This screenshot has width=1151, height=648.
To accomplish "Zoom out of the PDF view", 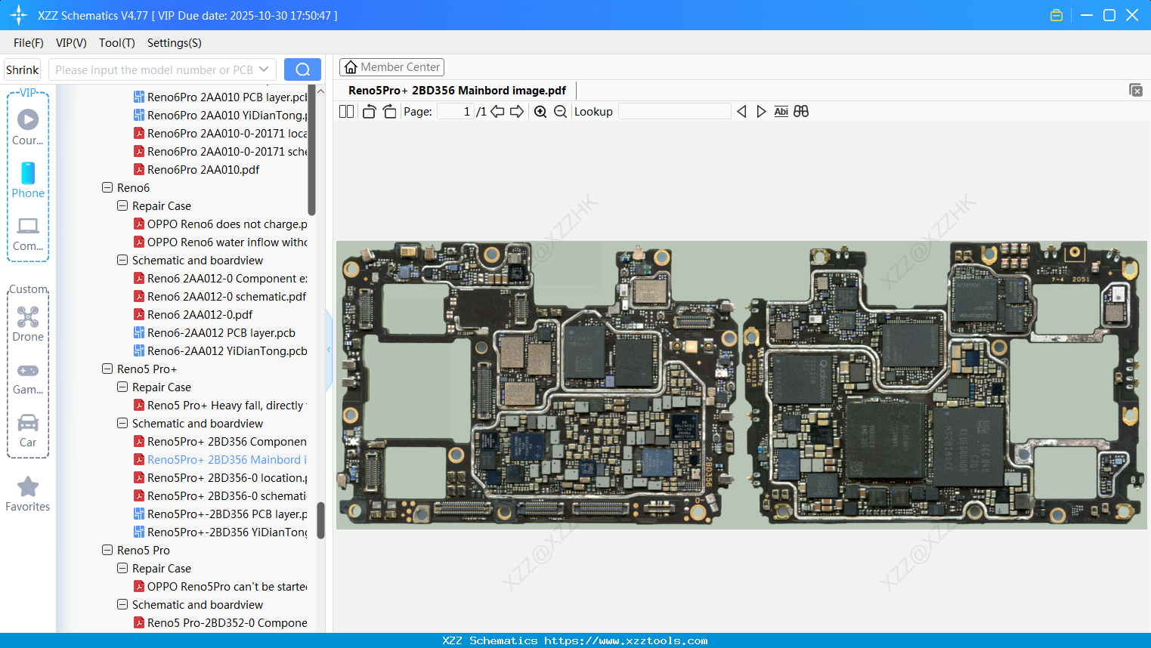I will [x=560, y=111].
